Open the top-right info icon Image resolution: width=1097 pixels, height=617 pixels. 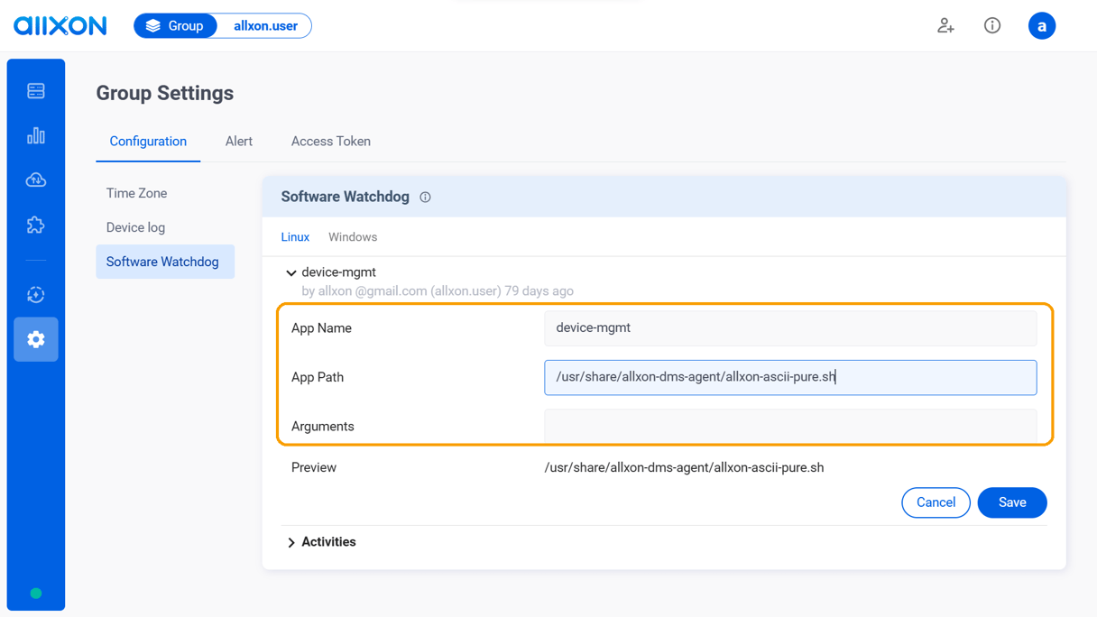click(991, 25)
